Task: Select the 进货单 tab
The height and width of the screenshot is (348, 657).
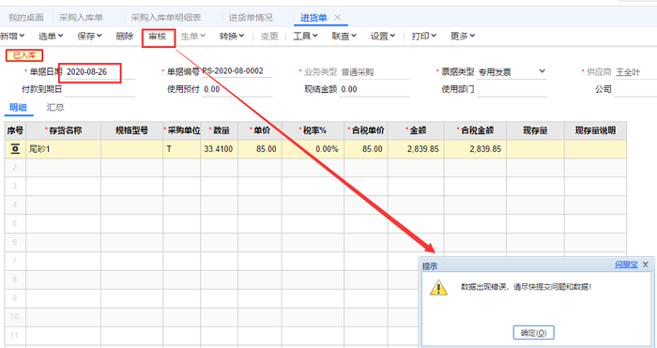Action: coord(313,18)
